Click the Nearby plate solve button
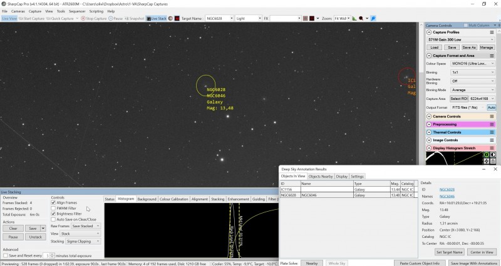The image size is (501, 266). click(x=311, y=264)
